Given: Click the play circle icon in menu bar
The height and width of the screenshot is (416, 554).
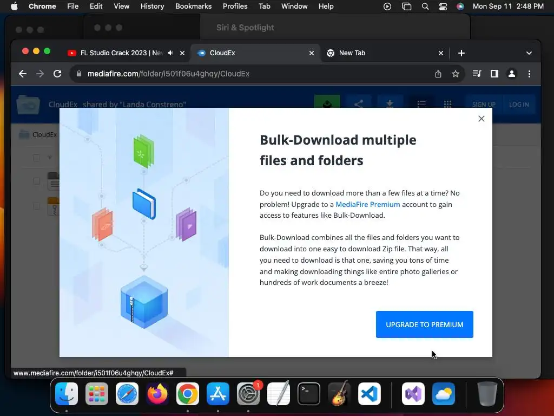Looking at the screenshot, I should point(387,6).
